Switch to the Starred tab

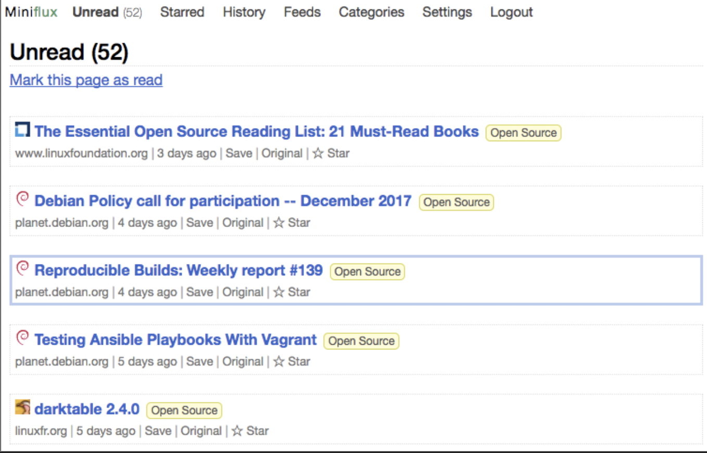click(x=182, y=11)
